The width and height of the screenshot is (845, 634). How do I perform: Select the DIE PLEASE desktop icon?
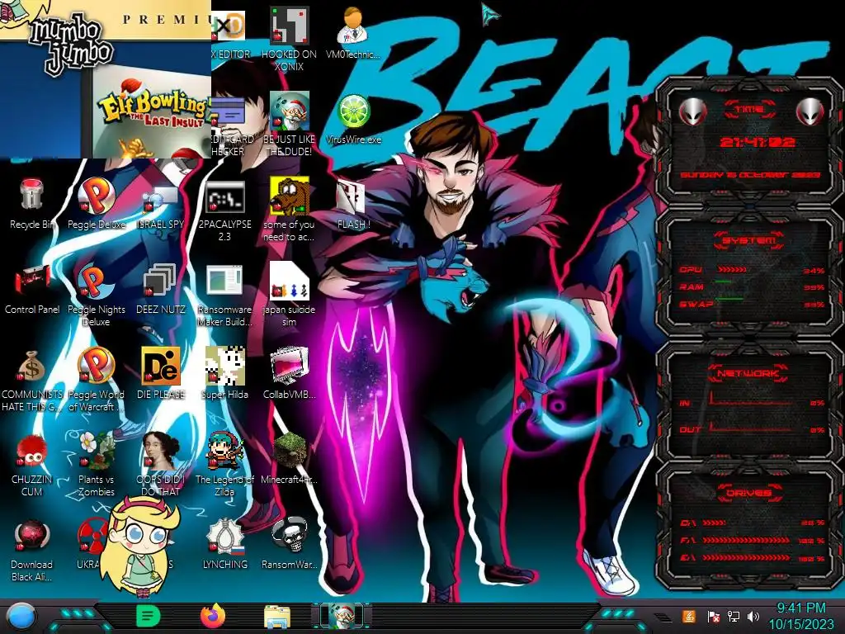click(x=160, y=374)
